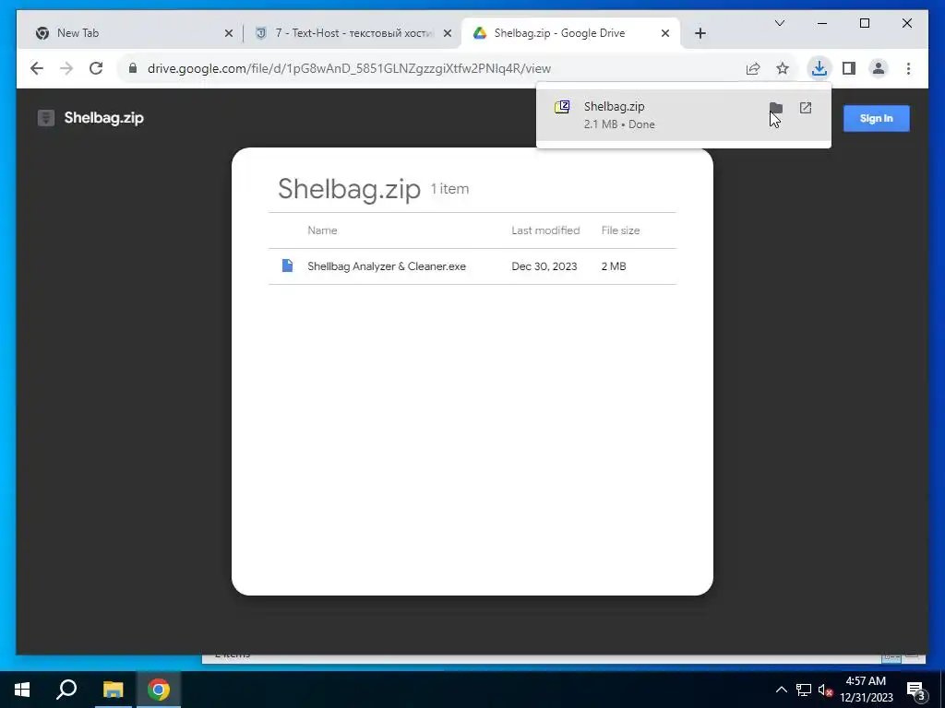Close the Shelbag.zip Google Drive tab
This screenshot has height=708, width=945.
(x=665, y=34)
